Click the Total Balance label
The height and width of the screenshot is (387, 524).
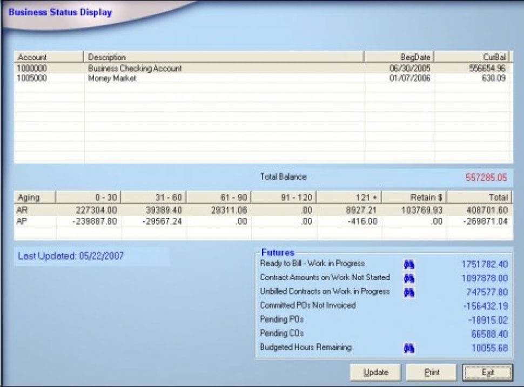pyautogui.click(x=283, y=176)
